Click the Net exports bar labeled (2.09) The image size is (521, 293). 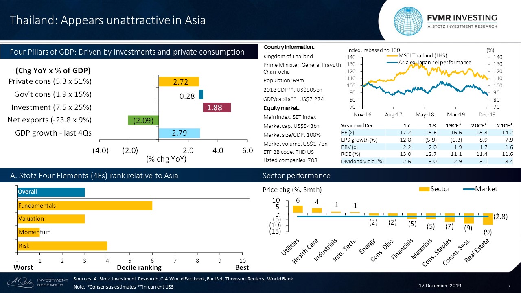coord(143,120)
